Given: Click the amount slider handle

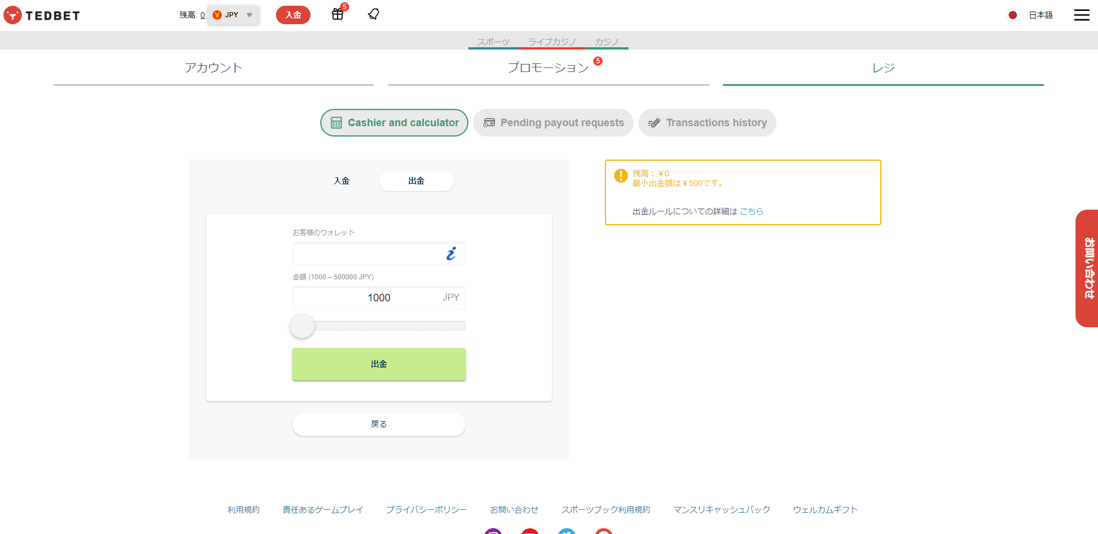Looking at the screenshot, I should [302, 326].
